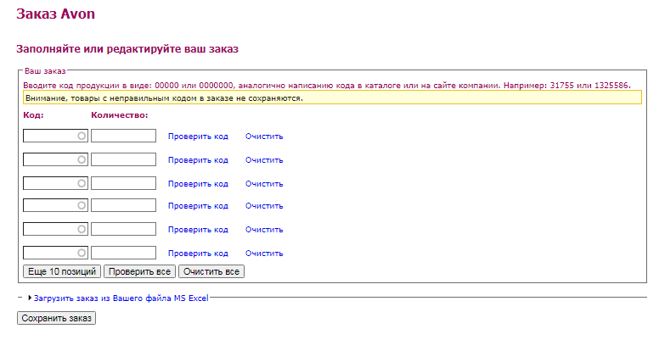Click the 'Количество:' column label
Viewport: 659px width, 340px height.
pyautogui.click(x=120, y=115)
